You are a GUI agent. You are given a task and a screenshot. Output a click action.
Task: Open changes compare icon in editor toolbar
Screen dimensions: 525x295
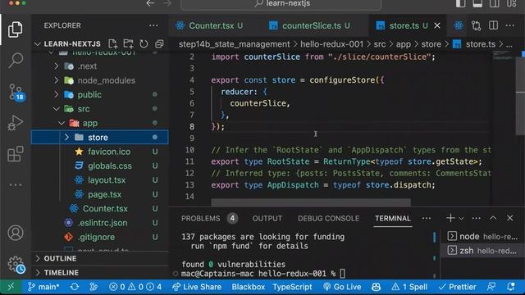pos(476,25)
